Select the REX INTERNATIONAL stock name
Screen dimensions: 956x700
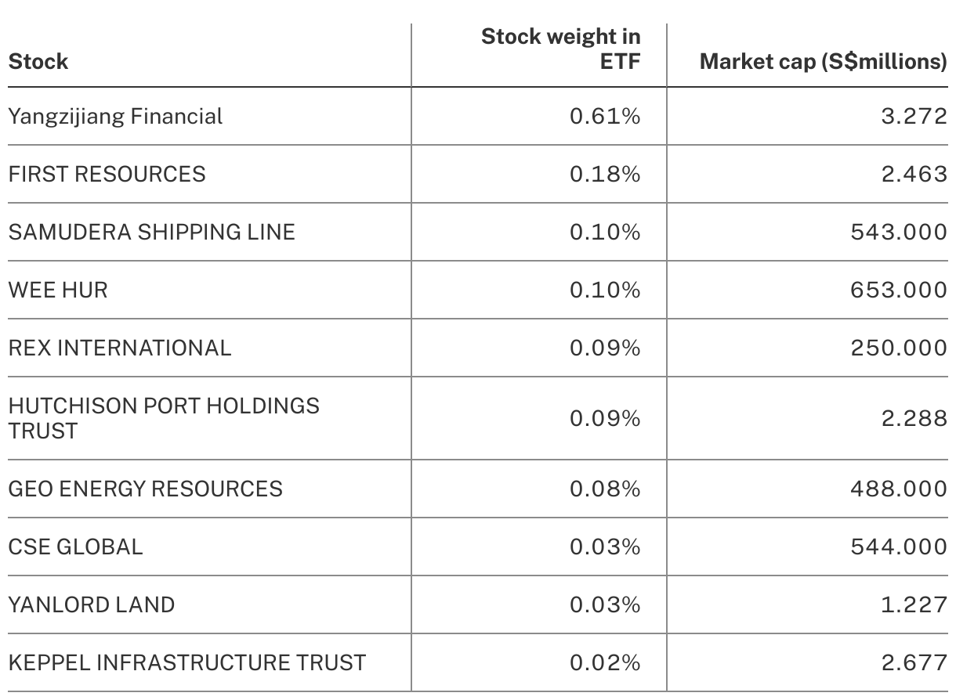[x=120, y=348]
